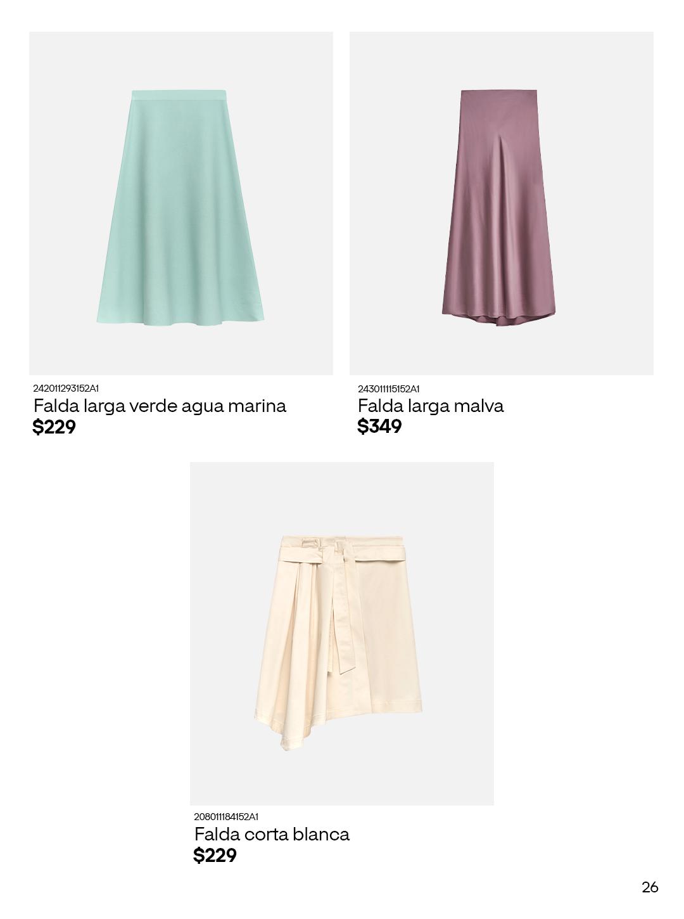This screenshot has height=919, width=684.
Task: Select product code 243011115152A1
Action: point(388,389)
